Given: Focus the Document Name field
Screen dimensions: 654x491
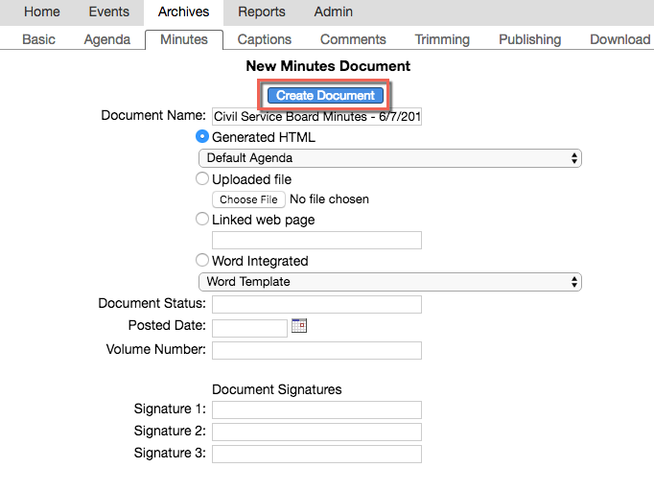Looking at the screenshot, I should (x=316, y=116).
